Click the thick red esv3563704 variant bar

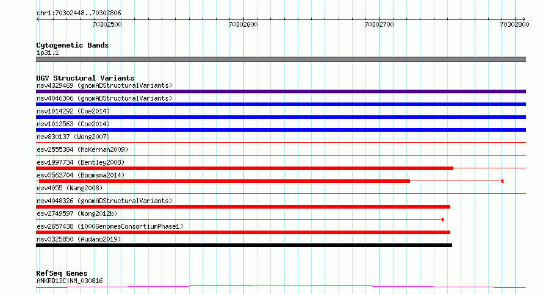point(225,181)
